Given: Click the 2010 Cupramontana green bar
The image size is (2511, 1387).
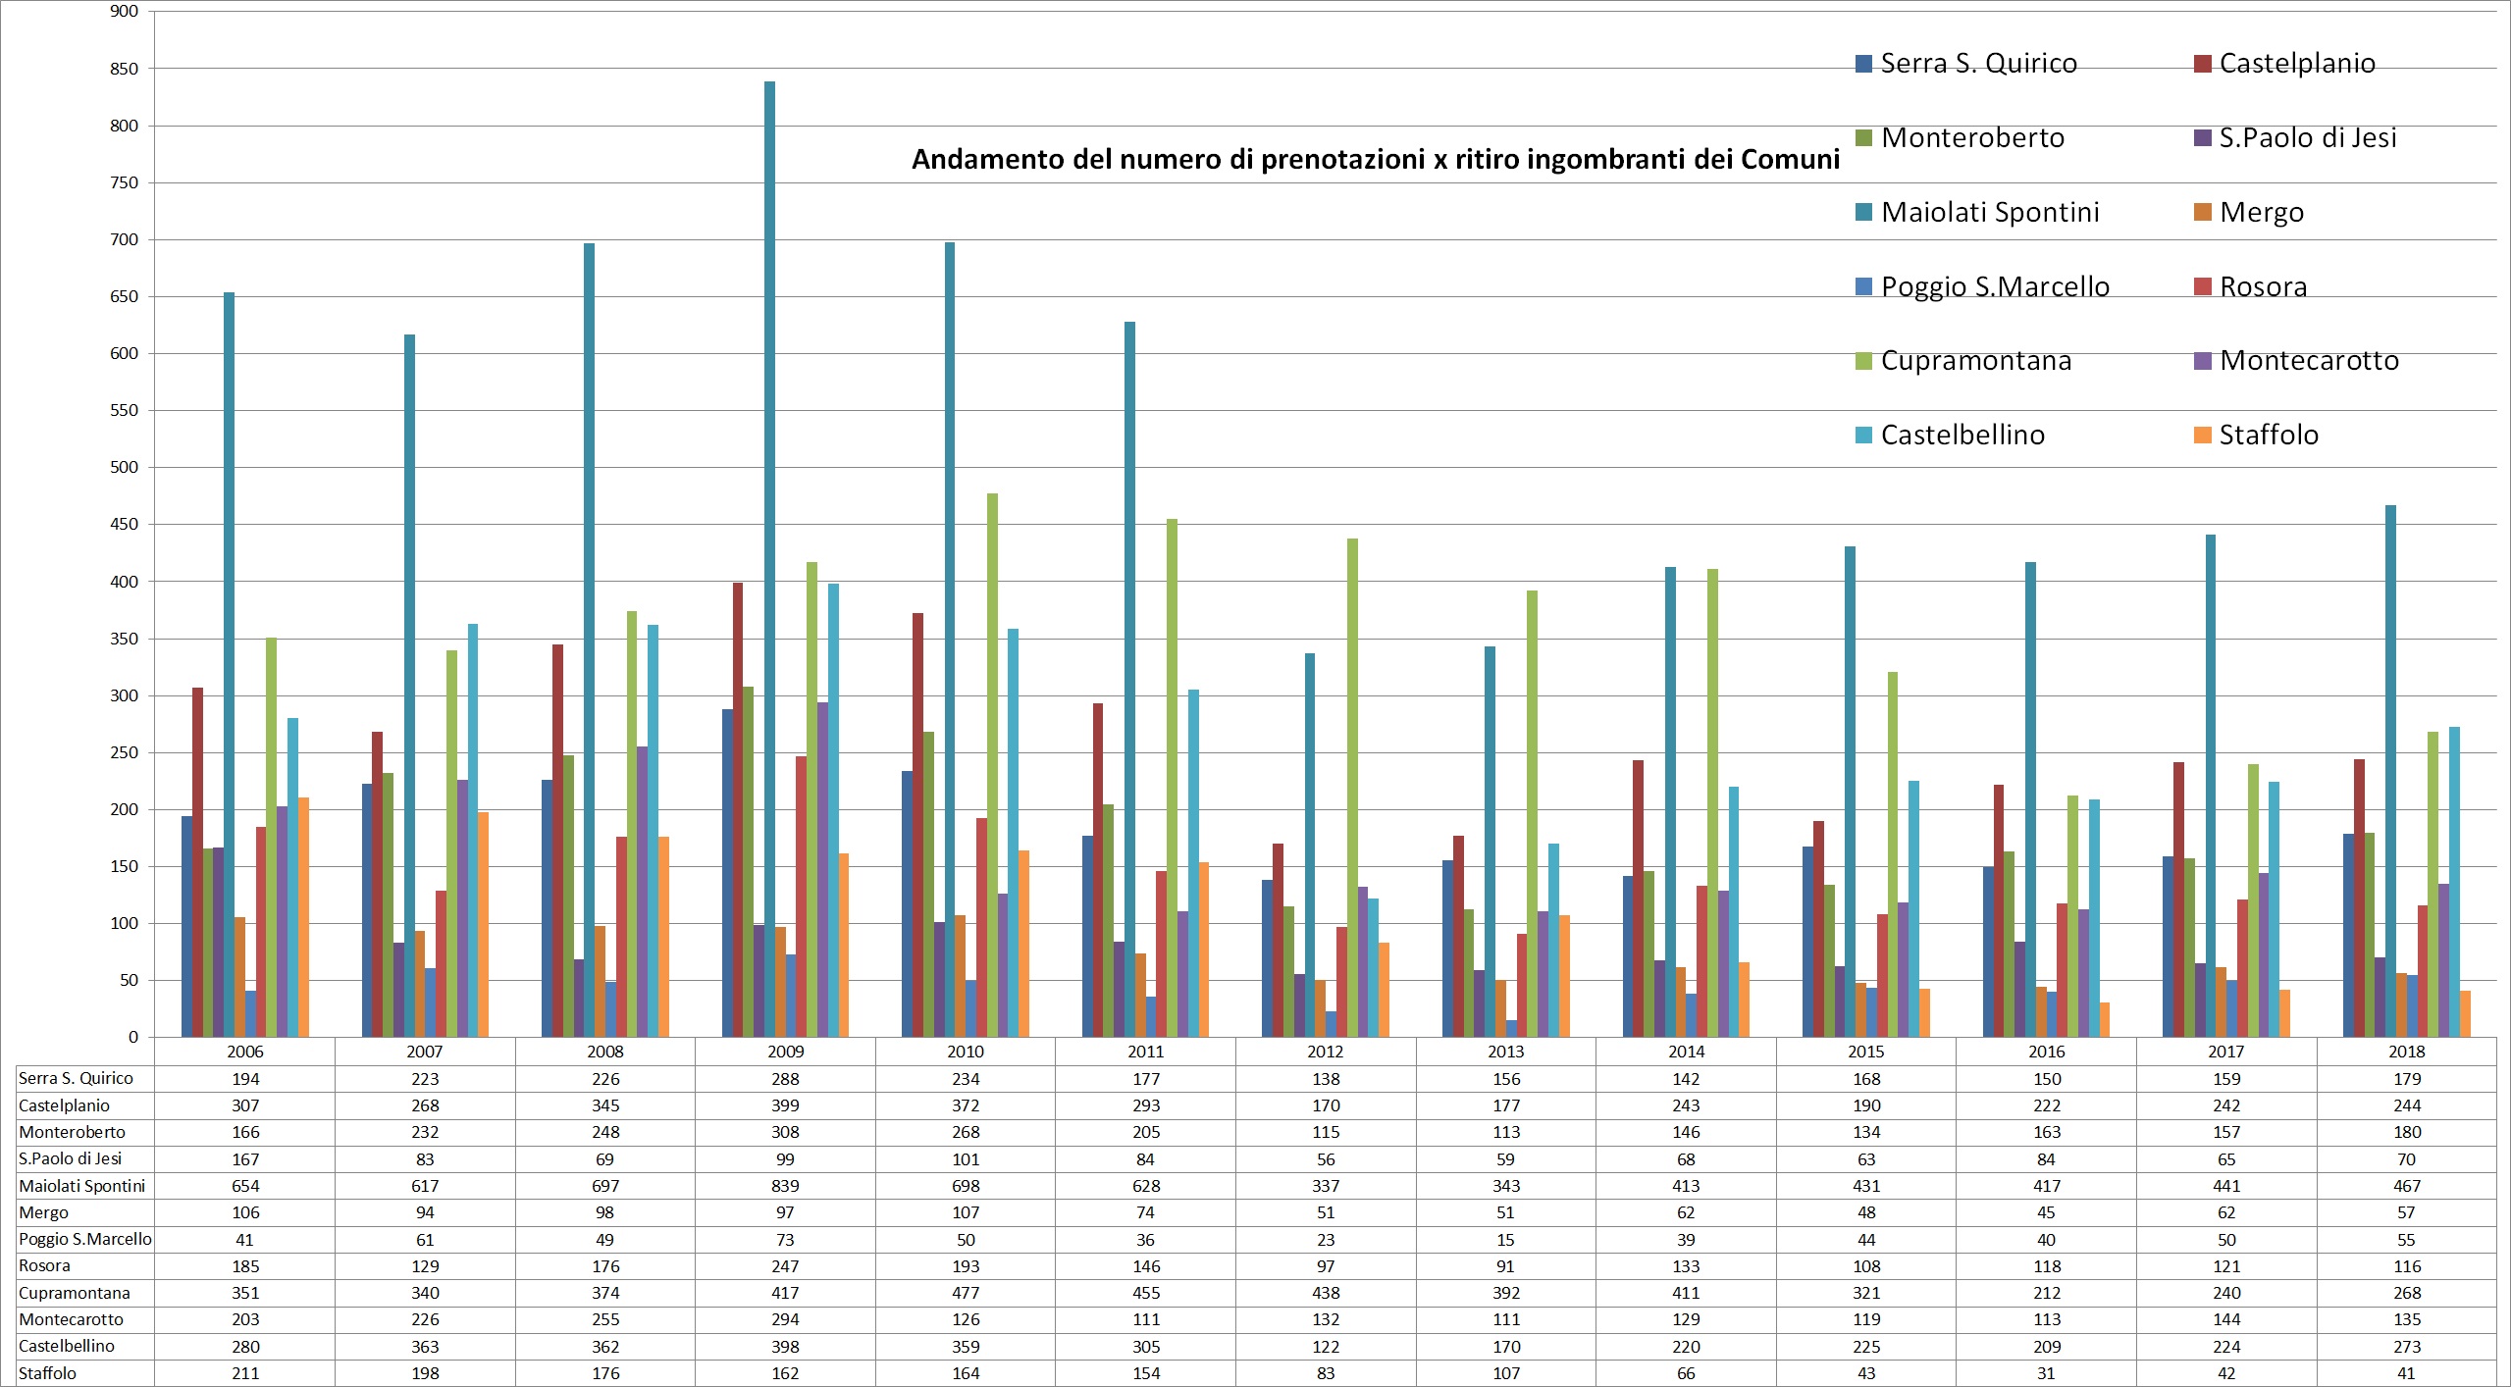Looking at the screenshot, I should pyautogui.click(x=992, y=765).
